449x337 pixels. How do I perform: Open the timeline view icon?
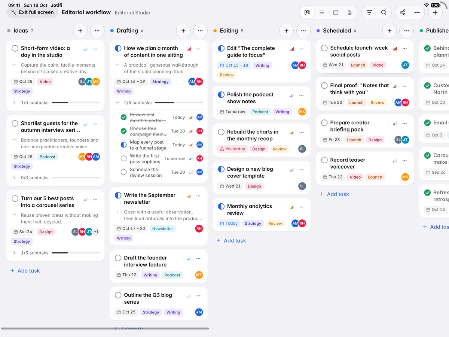[x=350, y=12]
